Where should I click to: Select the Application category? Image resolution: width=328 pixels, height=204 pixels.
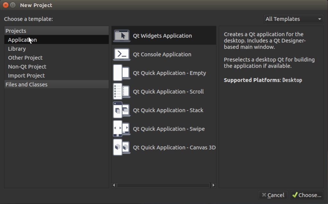(x=56, y=40)
